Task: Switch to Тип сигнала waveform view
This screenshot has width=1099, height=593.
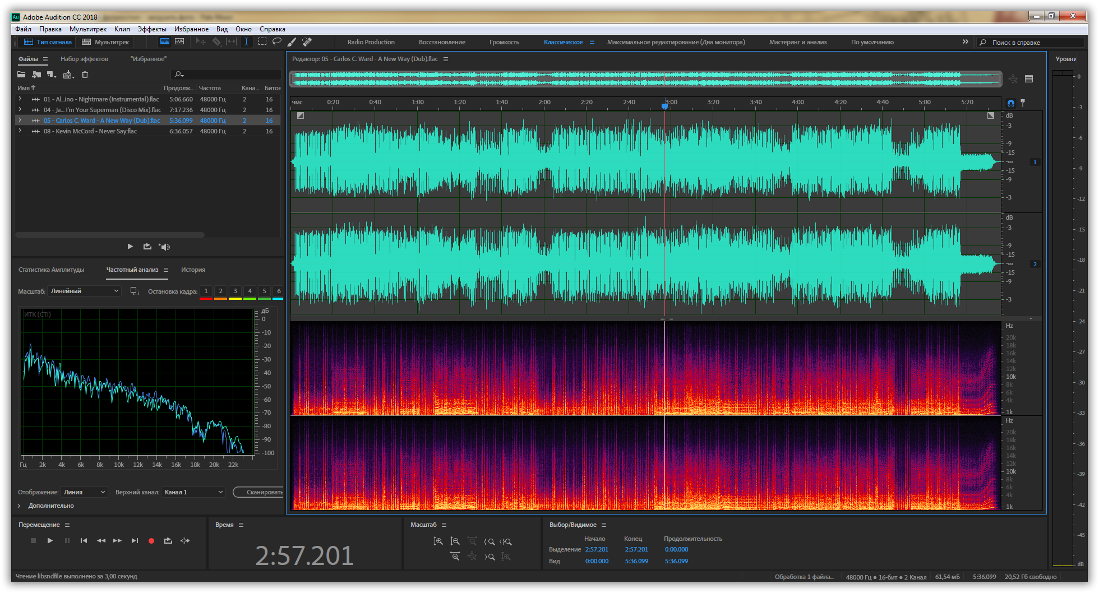Action: [48, 42]
